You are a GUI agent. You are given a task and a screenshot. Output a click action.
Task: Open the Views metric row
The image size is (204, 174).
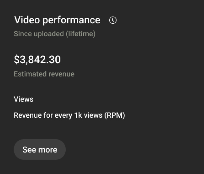point(24,99)
